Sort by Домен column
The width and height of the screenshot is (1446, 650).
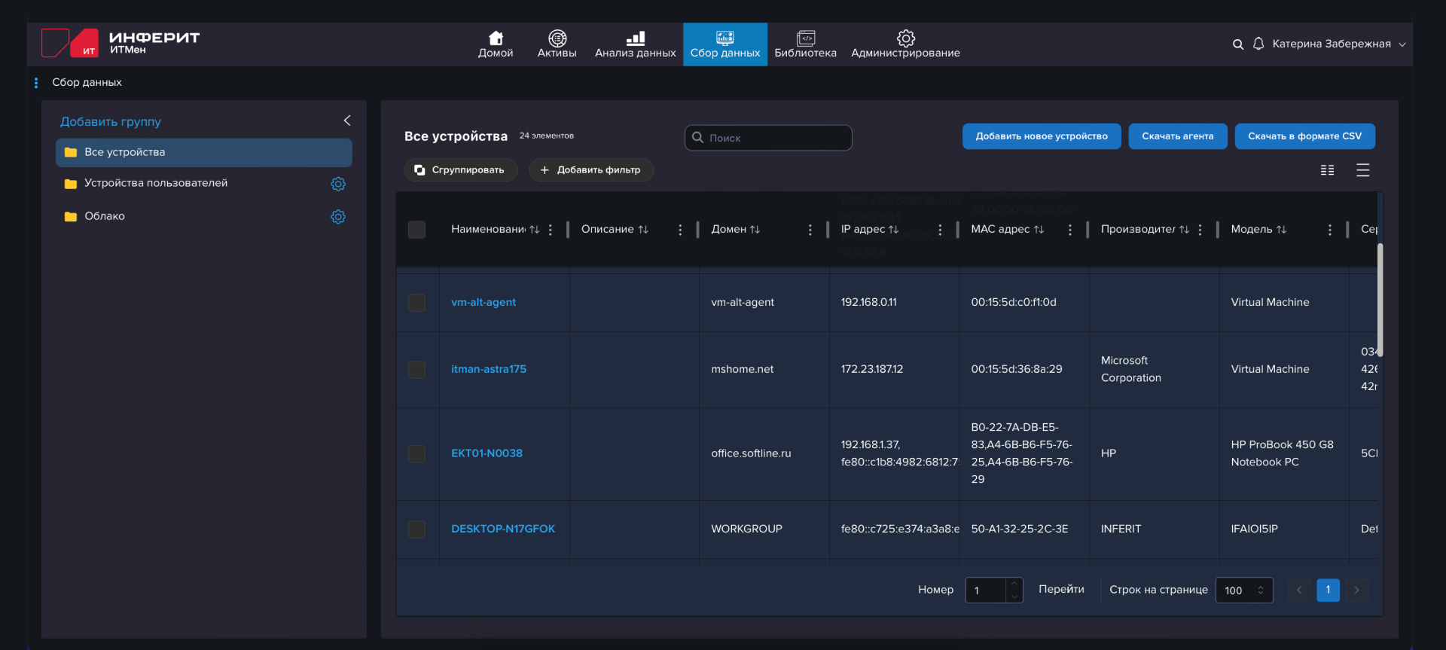coord(755,230)
